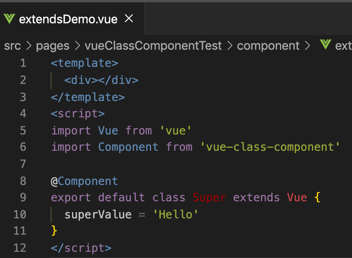The height and width of the screenshot is (258, 352).
Task: Click the 'Hello' string literal
Action: 176,214
